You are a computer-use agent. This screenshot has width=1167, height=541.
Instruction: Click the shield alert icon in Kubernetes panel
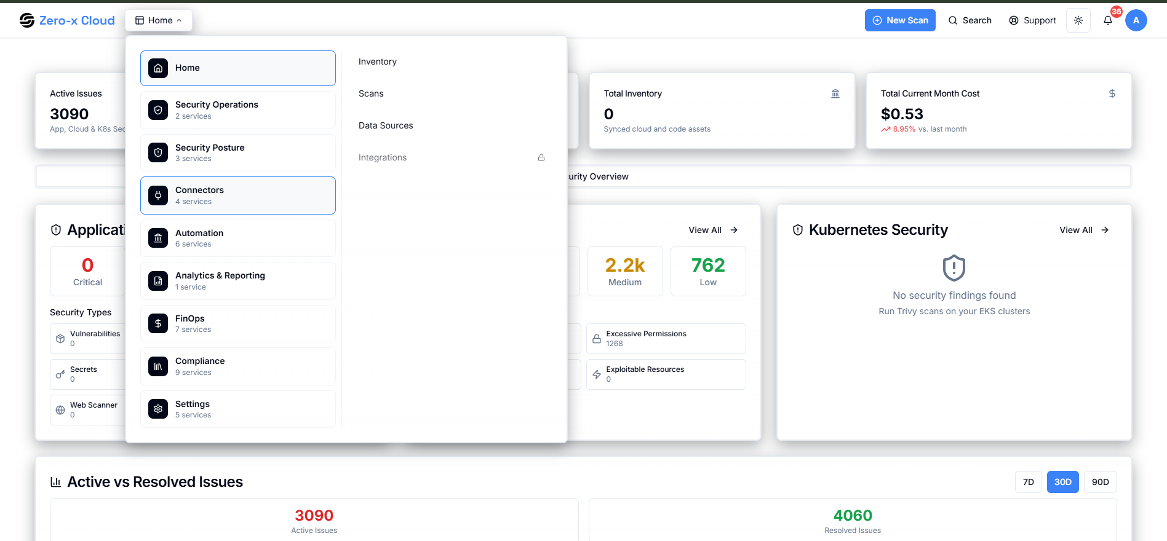[954, 268]
